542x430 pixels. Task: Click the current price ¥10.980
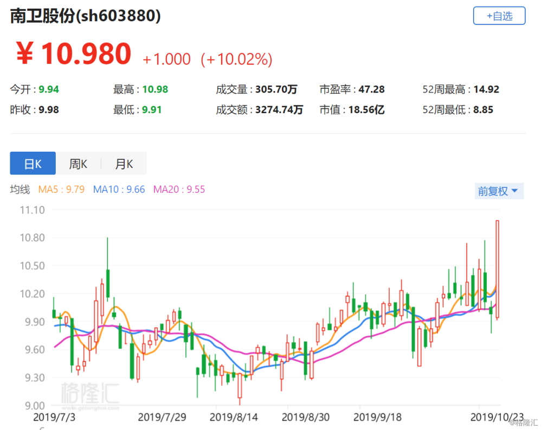(x=73, y=54)
